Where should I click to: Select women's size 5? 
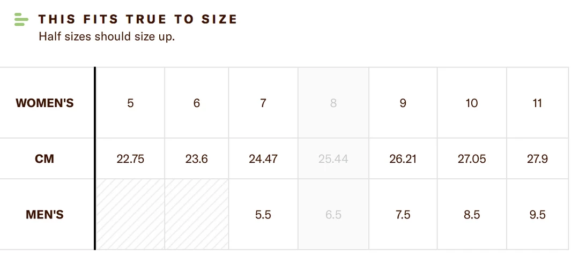(x=130, y=103)
